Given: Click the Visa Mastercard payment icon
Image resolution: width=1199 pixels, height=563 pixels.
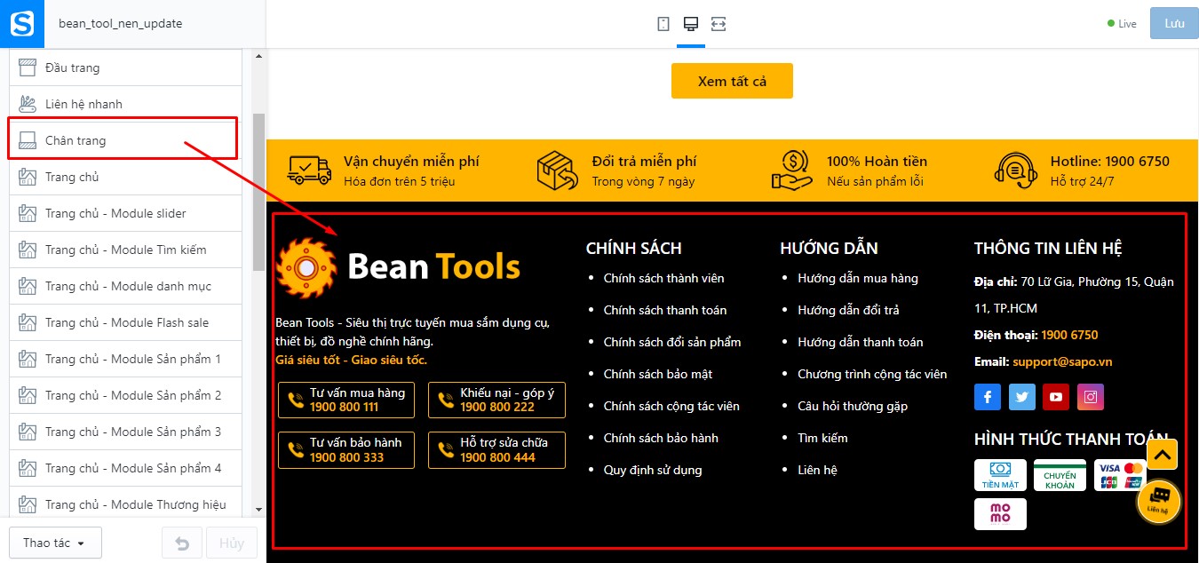Looking at the screenshot, I should pos(1120,475).
